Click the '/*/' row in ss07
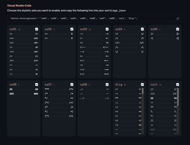190x145 pixels. (x=59, y=102)
